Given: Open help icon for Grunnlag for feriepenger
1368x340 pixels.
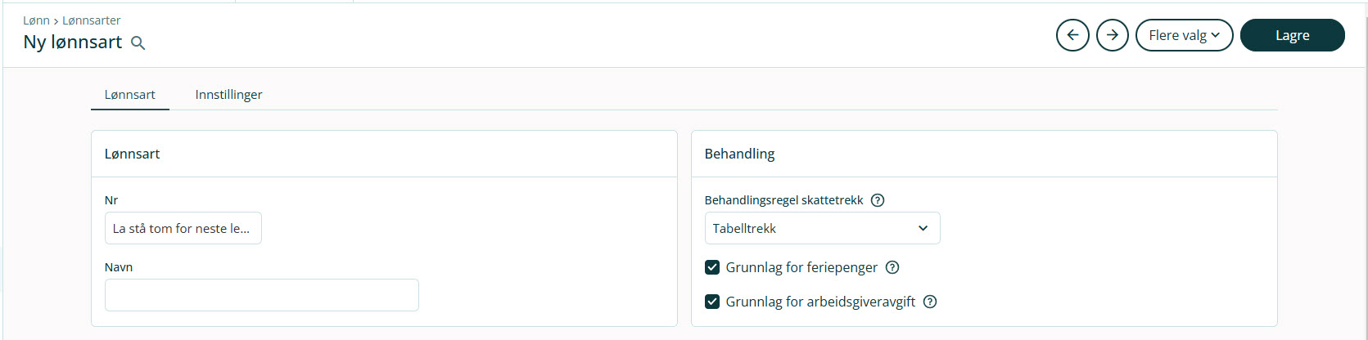Looking at the screenshot, I should coord(892,267).
